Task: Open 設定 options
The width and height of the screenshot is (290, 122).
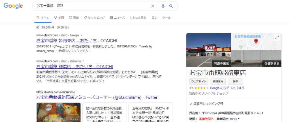Action: 154,18
